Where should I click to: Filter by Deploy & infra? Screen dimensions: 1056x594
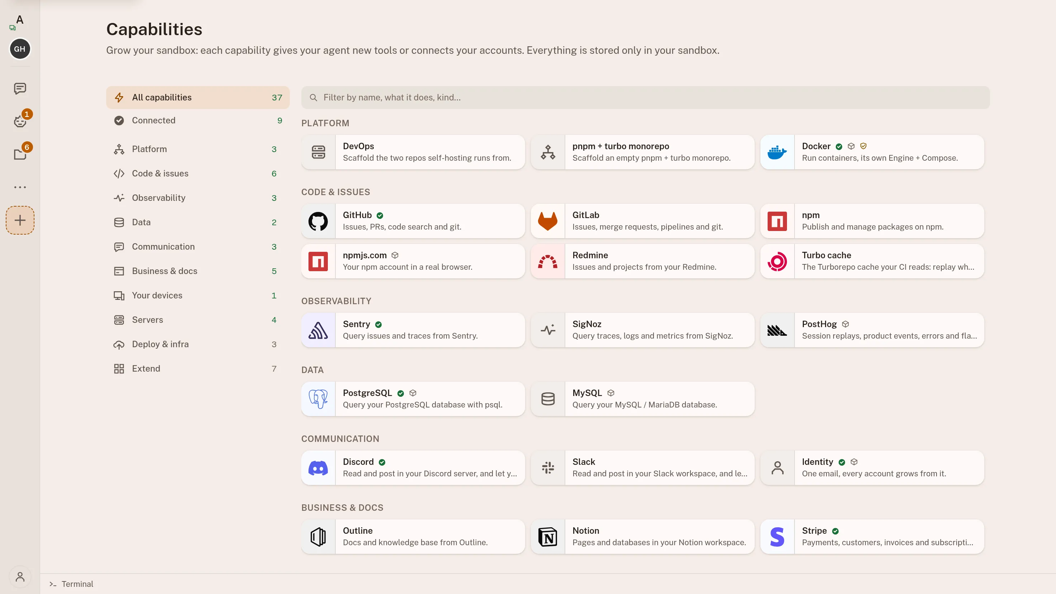(x=198, y=344)
